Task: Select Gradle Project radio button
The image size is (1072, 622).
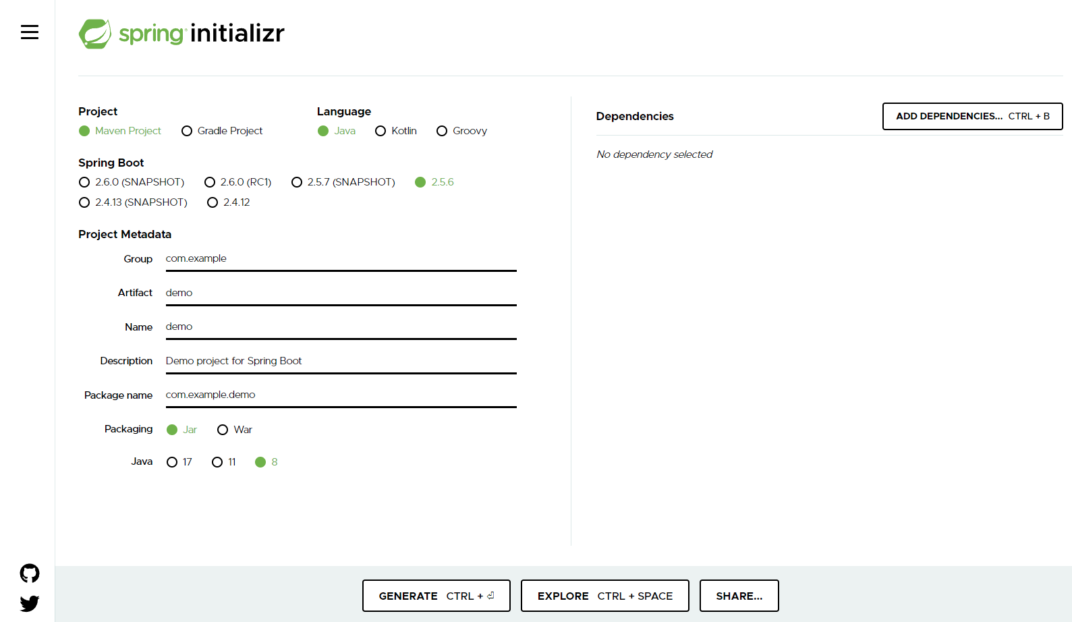Action: (222, 131)
